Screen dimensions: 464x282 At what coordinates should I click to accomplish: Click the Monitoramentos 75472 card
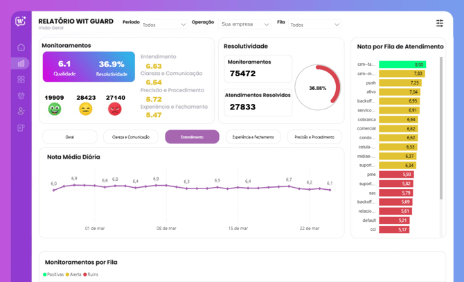click(x=258, y=69)
